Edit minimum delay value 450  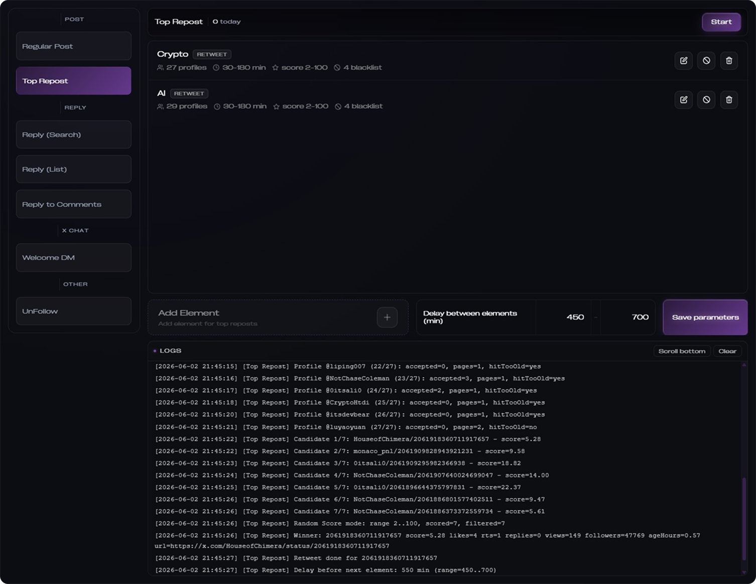coord(563,317)
